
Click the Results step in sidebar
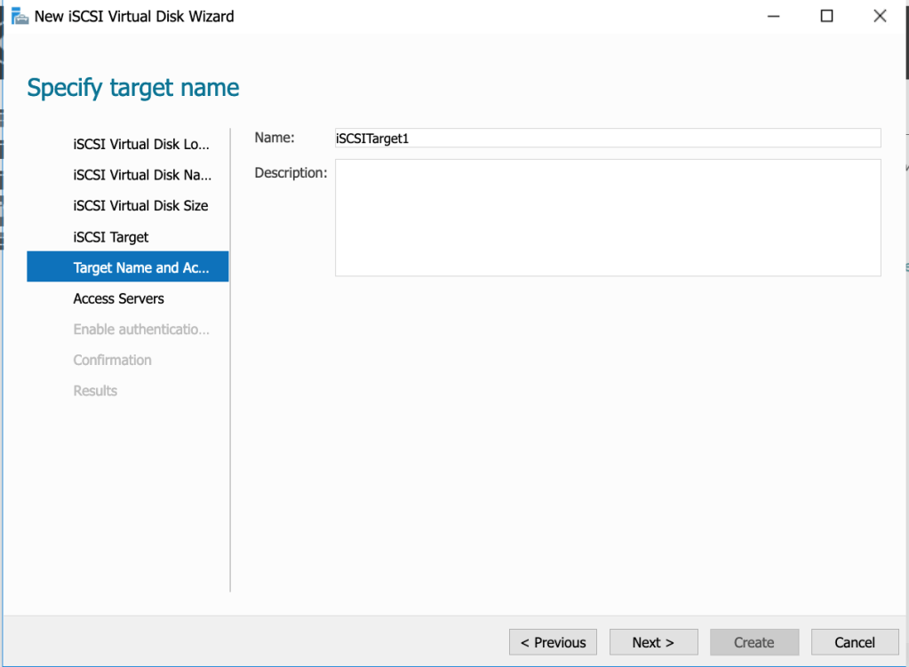coord(95,391)
